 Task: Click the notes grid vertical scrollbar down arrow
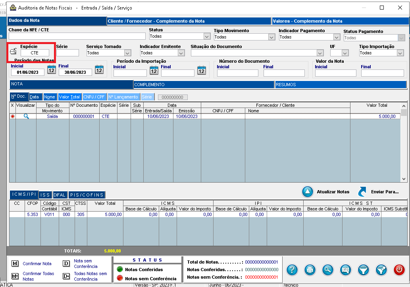point(404,179)
